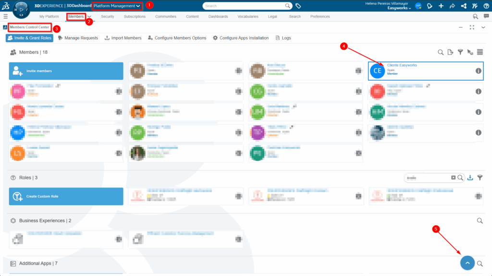Export the members list

450,52
